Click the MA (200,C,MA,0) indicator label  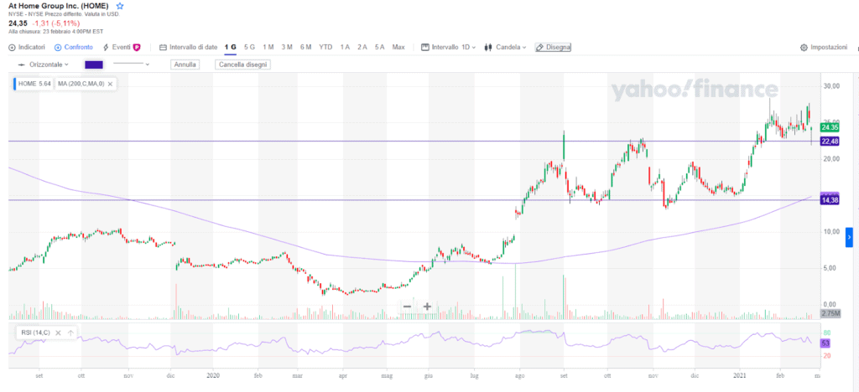81,84
